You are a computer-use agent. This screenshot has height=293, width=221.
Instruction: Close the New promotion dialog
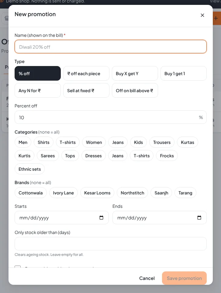point(202,15)
